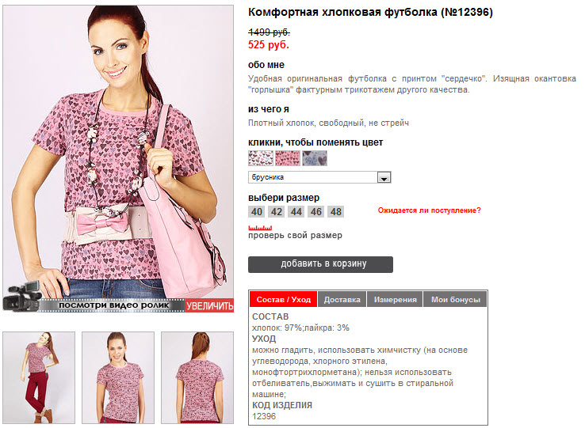The image size is (585, 428).
Task: Click the red УВЕЛИЧИТЬ enlarge button
Action: pos(210,305)
